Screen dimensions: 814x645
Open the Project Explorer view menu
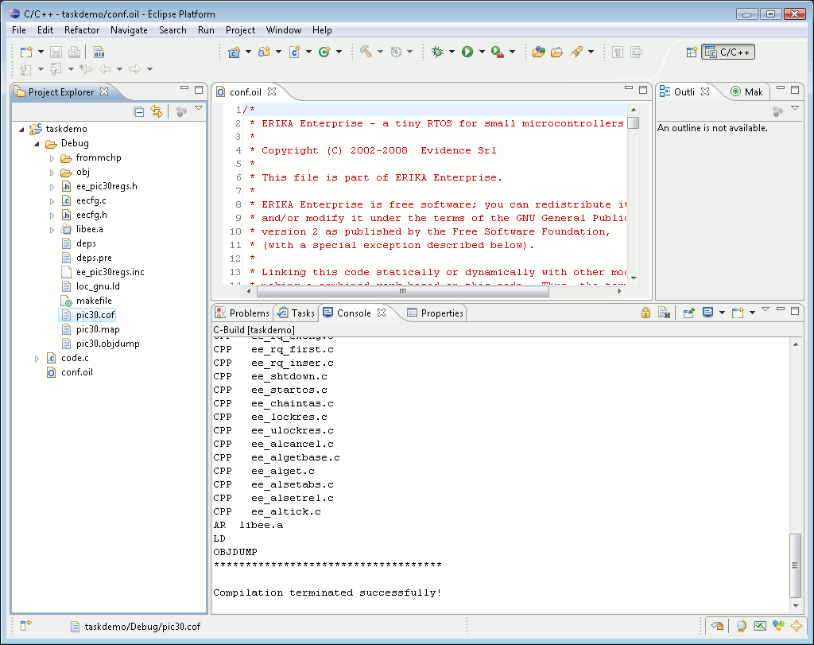coord(199,108)
